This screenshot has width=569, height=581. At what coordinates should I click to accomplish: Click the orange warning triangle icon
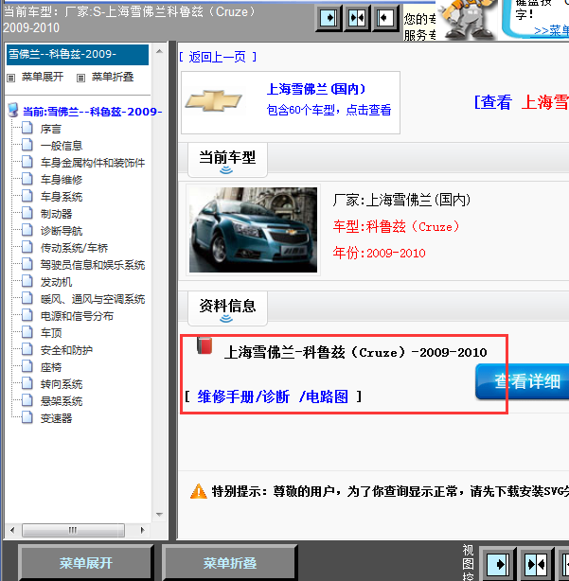coord(198,491)
